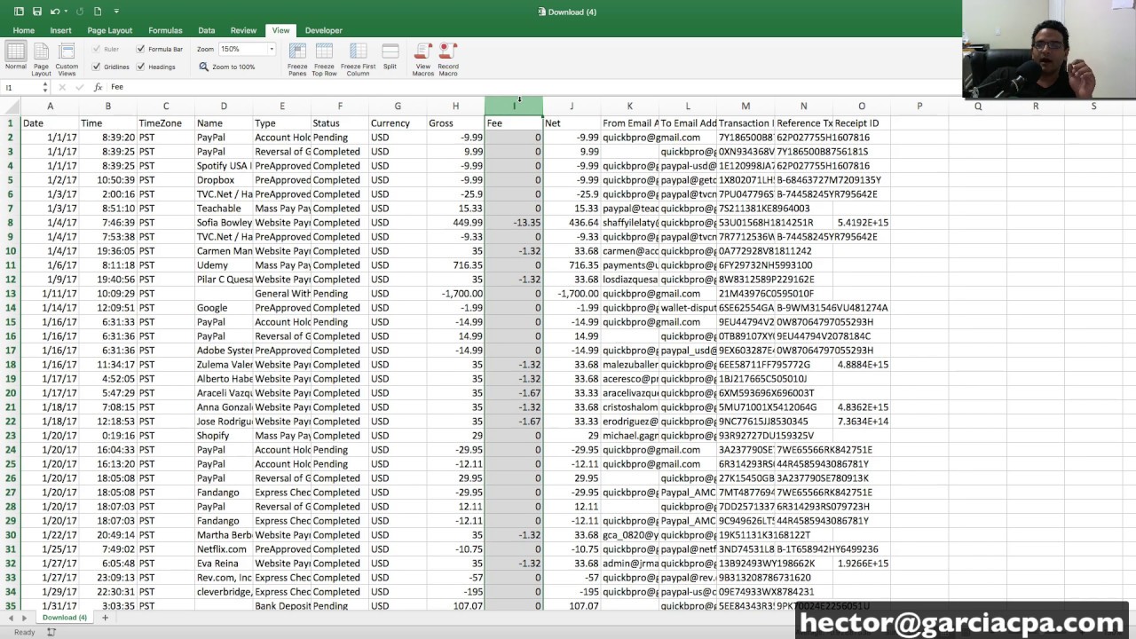Uncheck the Headings checkbox
The image size is (1136, 639).
click(x=140, y=67)
